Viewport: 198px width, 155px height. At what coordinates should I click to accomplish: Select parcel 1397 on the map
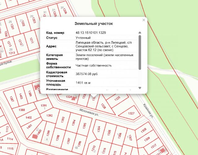[68, 141]
